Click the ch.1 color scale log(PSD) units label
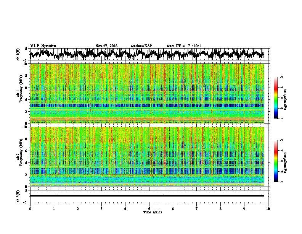The width and height of the screenshot is (302, 234). (286, 99)
